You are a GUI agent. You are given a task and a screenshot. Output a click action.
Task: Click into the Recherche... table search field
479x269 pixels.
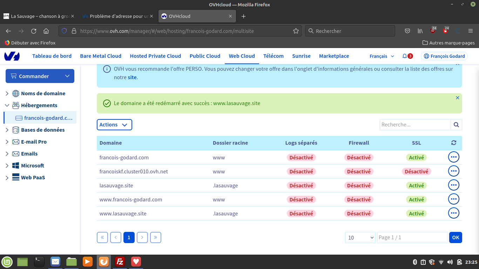pos(415,125)
